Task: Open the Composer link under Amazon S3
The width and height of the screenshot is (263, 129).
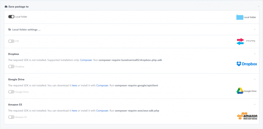Action: pos(102,111)
